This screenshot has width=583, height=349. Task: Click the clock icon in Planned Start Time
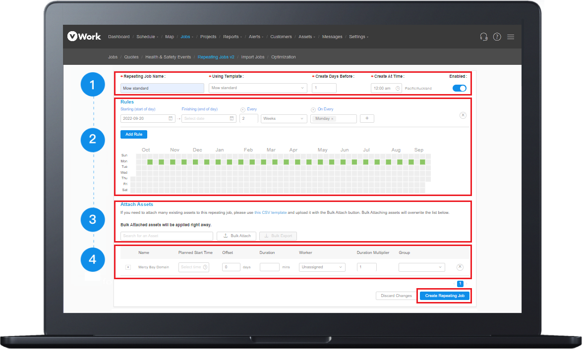205,267
